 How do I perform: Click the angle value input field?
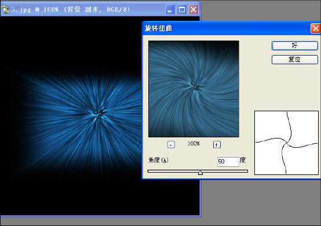click(228, 162)
